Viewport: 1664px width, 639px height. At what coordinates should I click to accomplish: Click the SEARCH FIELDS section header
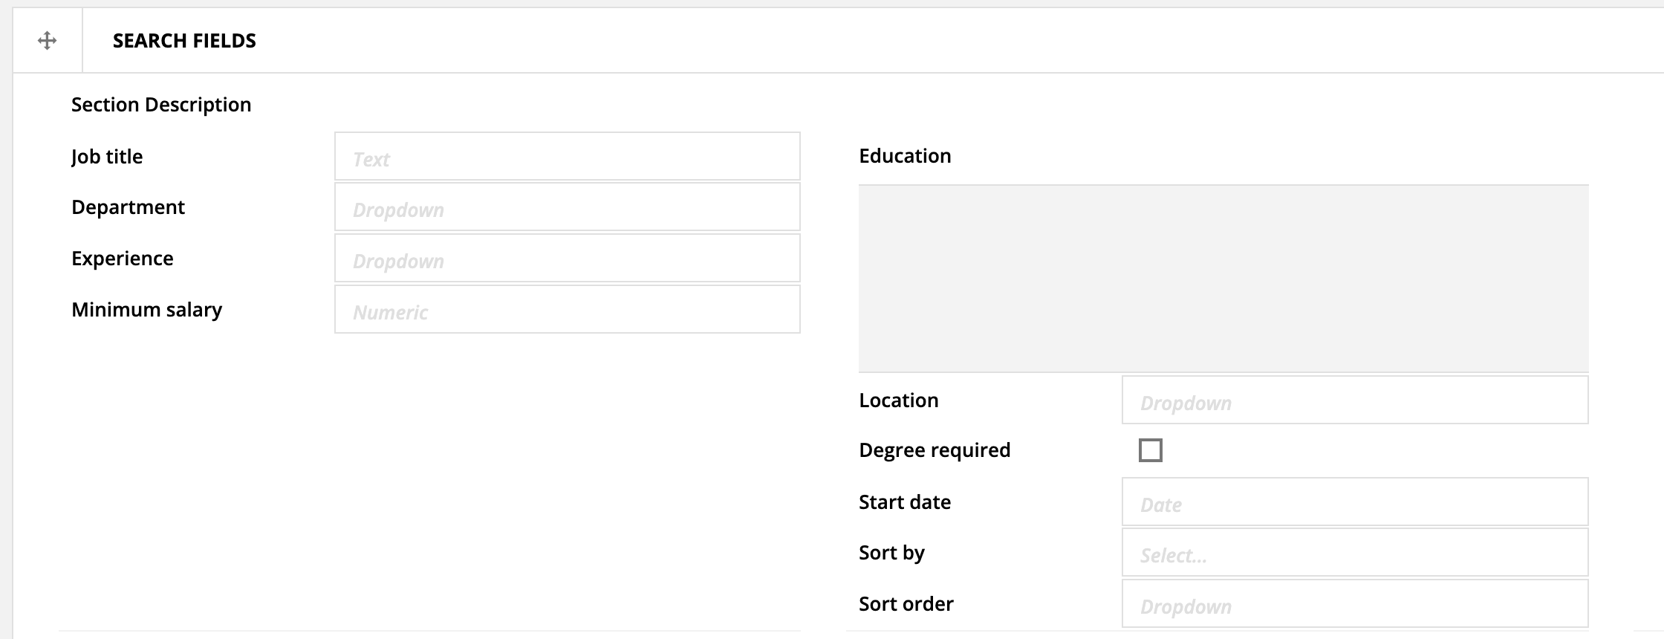tap(184, 41)
